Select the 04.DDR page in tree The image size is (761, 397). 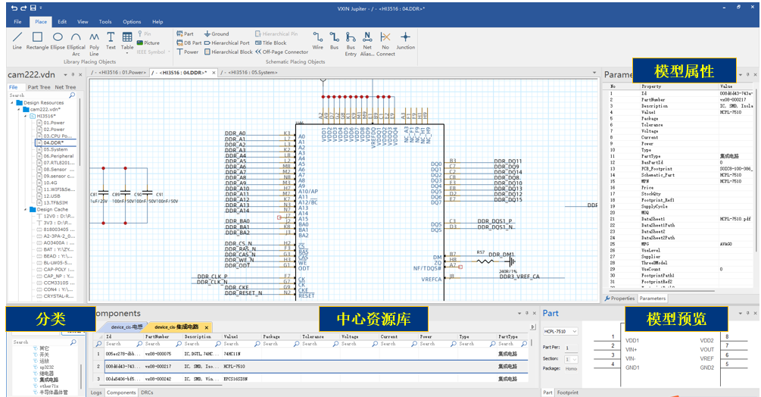[54, 142]
